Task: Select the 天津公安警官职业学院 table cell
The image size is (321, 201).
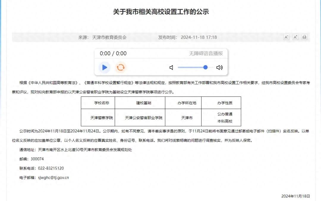Action: pos(144,118)
